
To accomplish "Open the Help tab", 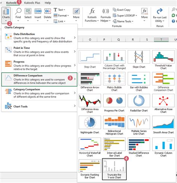I will [48, 3].
